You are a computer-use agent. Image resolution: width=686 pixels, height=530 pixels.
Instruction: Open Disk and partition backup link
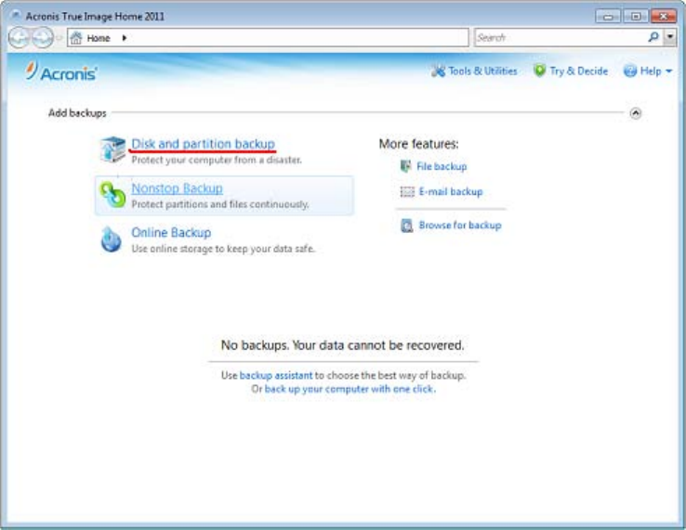203,144
